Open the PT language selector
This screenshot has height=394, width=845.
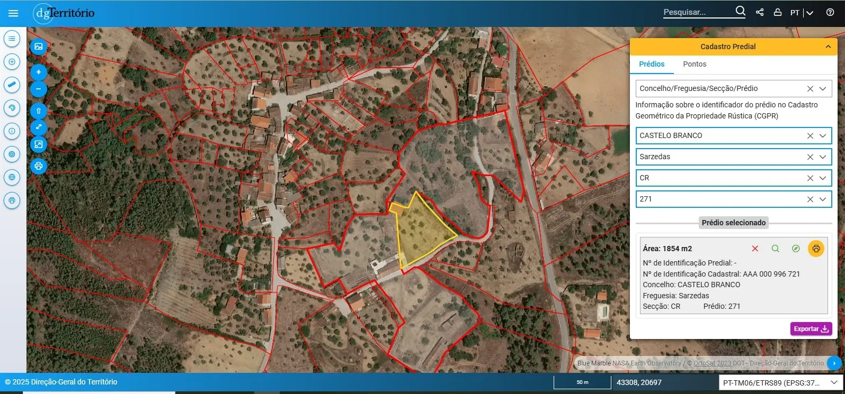(802, 13)
